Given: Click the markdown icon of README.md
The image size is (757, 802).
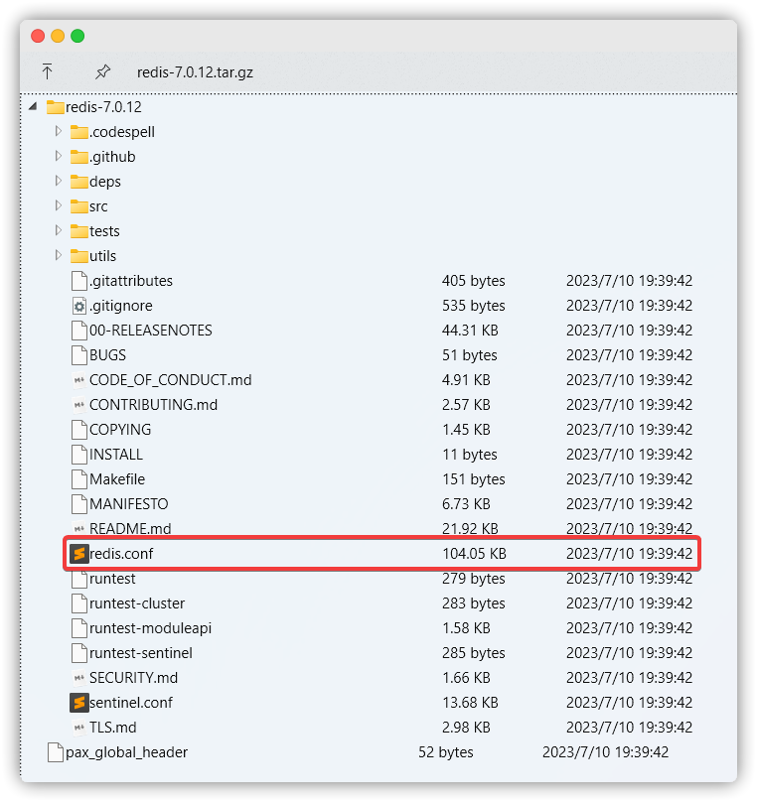Looking at the screenshot, I should coord(78,528).
